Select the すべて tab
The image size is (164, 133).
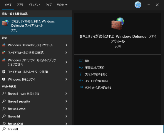(8, 5)
